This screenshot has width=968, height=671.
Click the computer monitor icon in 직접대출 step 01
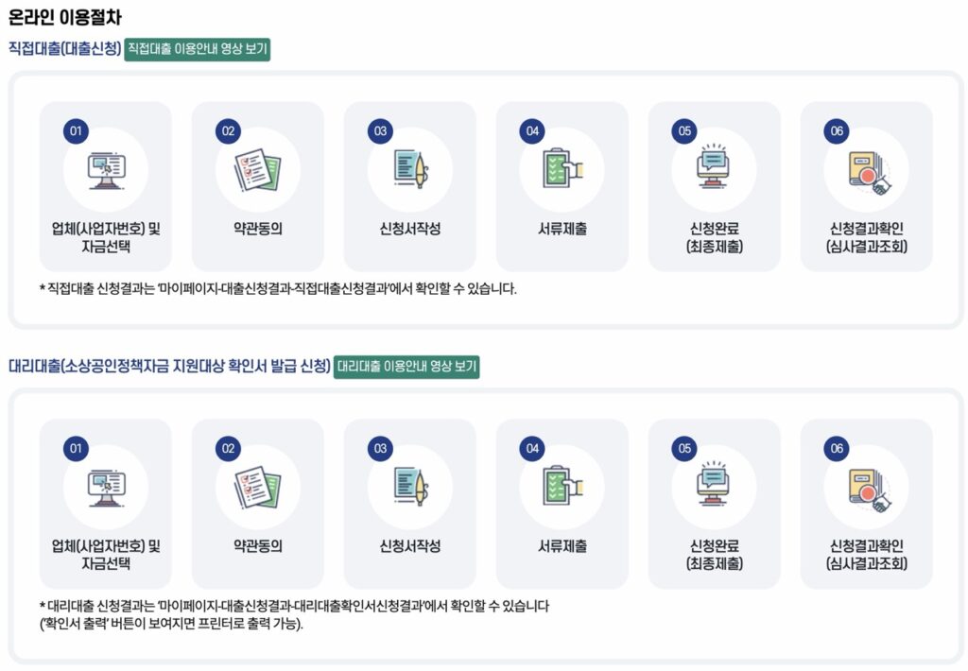(106, 170)
